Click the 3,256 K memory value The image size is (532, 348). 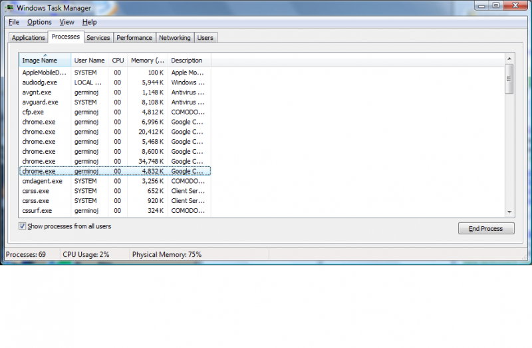(153, 181)
